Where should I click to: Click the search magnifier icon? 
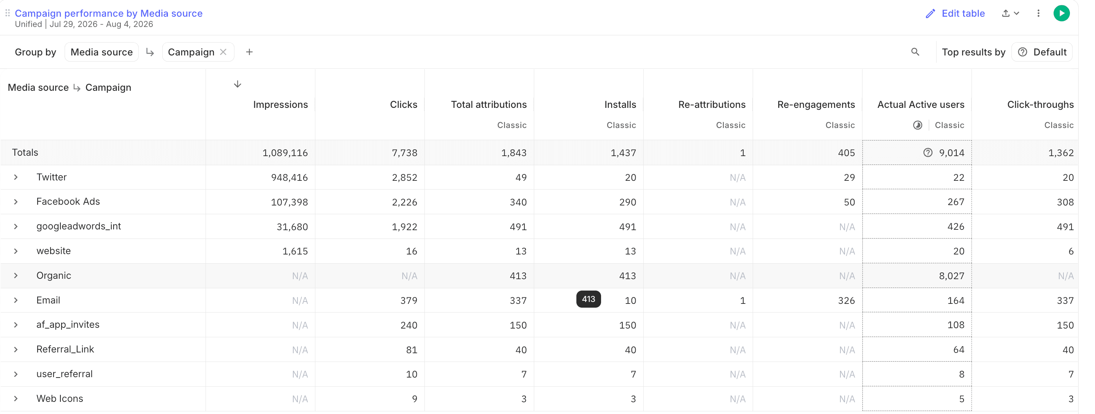pyautogui.click(x=915, y=52)
